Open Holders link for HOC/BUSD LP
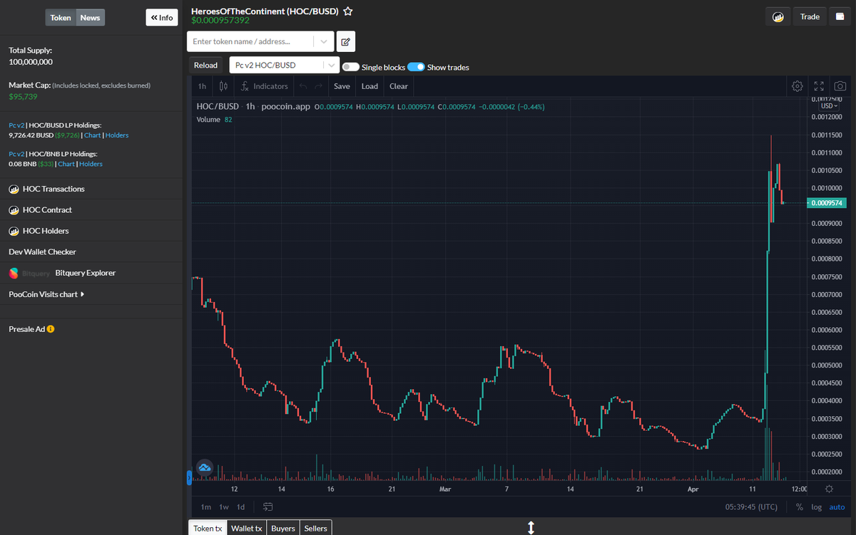This screenshot has height=535, width=856. (117, 135)
